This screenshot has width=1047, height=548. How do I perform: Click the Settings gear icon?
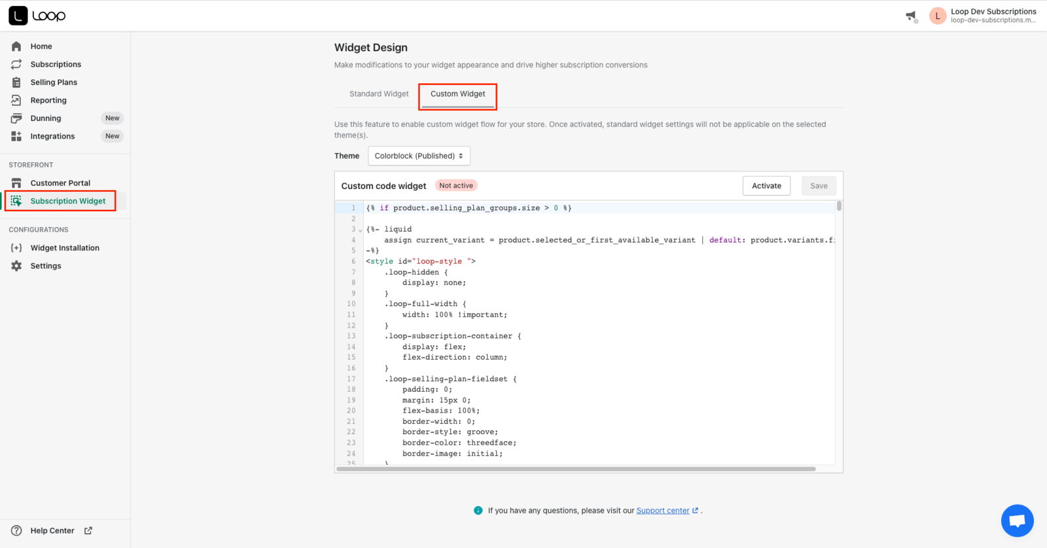click(x=16, y=265)
